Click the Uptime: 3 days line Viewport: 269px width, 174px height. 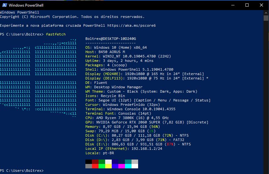click(119, 61)
